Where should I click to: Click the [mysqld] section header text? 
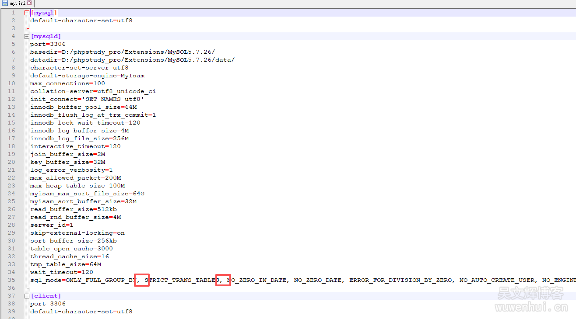46,36
